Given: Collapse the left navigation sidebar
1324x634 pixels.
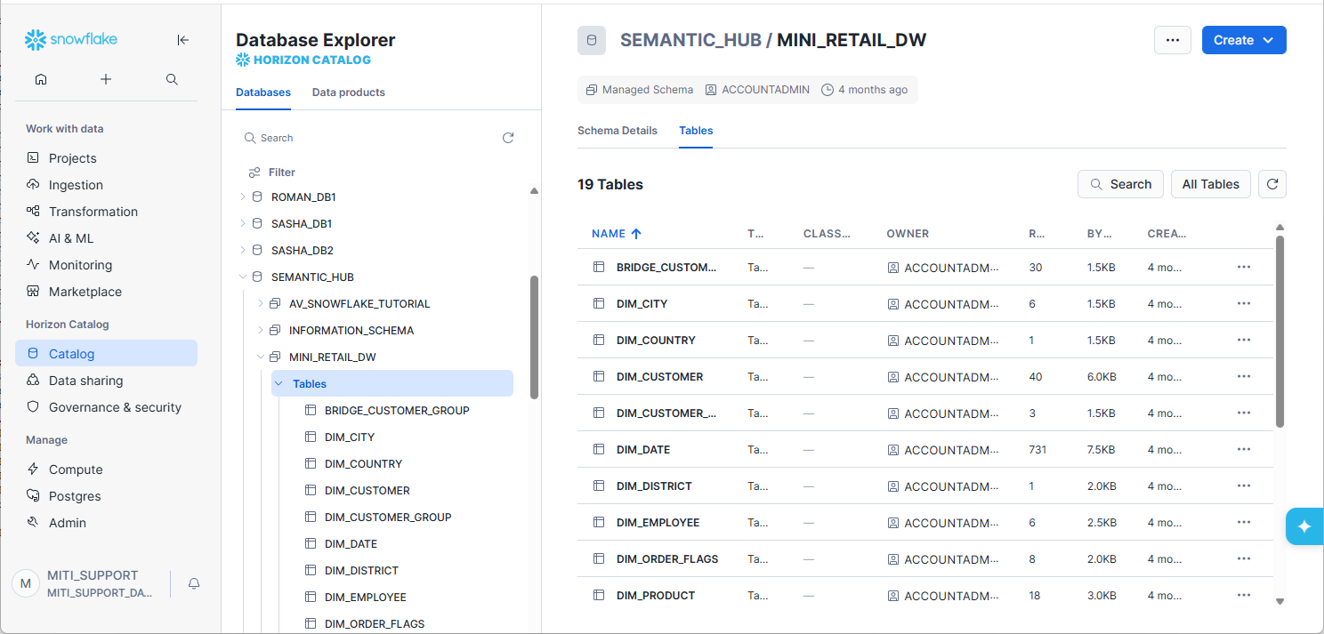Looking at the screenshot, I should click(x=182, y=40).
